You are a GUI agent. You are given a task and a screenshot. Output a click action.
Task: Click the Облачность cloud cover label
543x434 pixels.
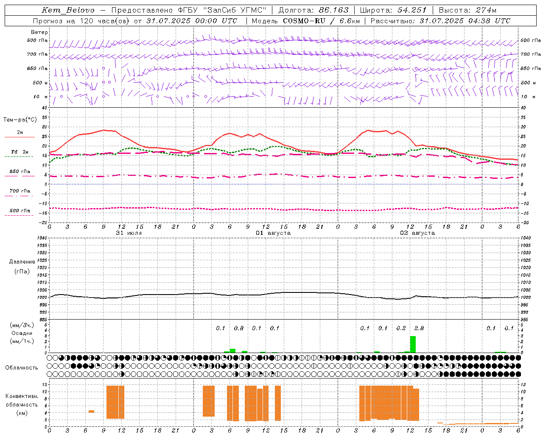tap(22, 368)
